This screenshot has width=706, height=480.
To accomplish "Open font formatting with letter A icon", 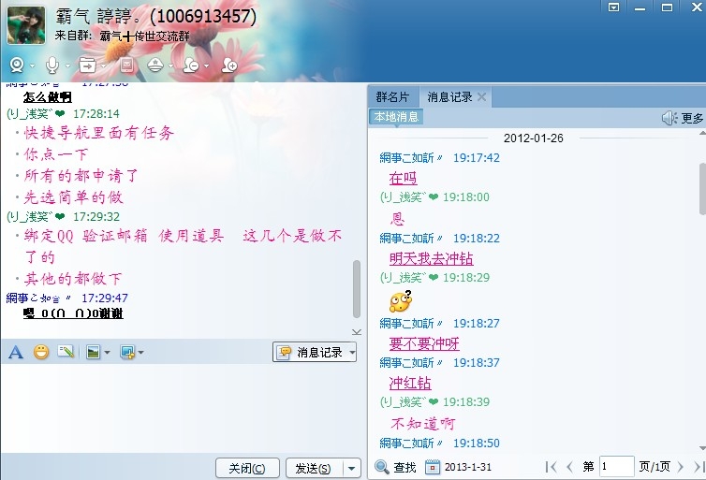I will (x=16, y=352).
